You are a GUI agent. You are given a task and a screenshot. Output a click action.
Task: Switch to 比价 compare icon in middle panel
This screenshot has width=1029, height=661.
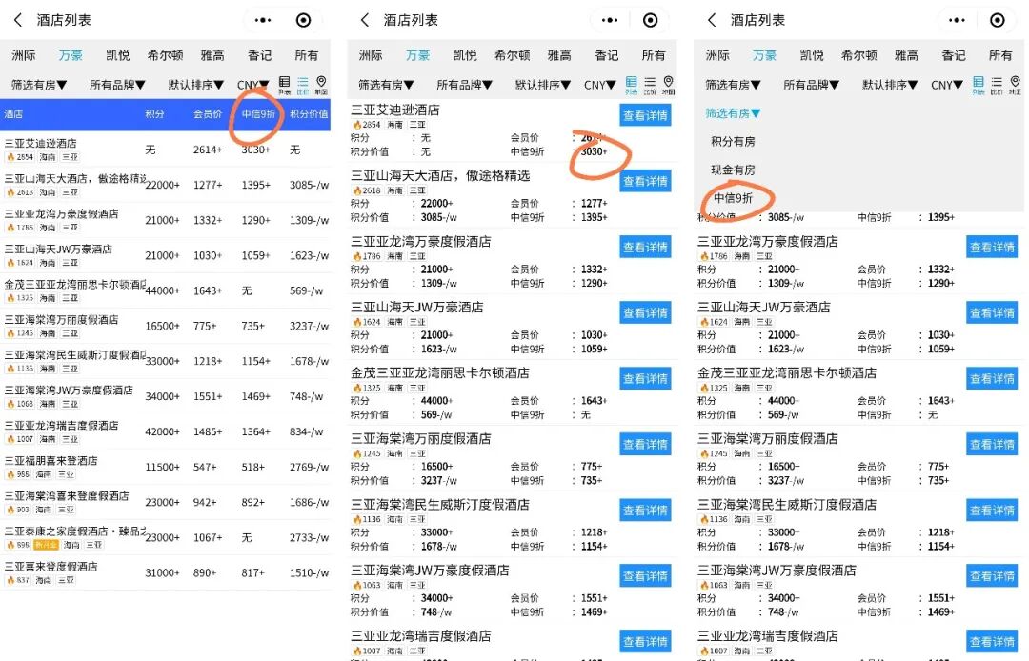650,85
